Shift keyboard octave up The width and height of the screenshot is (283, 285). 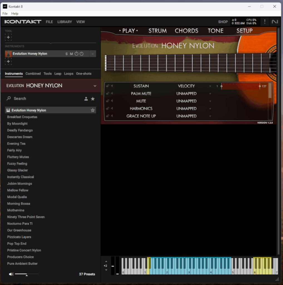click(x=106, y=262)
